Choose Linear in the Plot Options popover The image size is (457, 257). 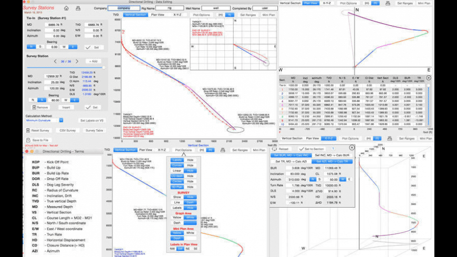coord(177,171)
